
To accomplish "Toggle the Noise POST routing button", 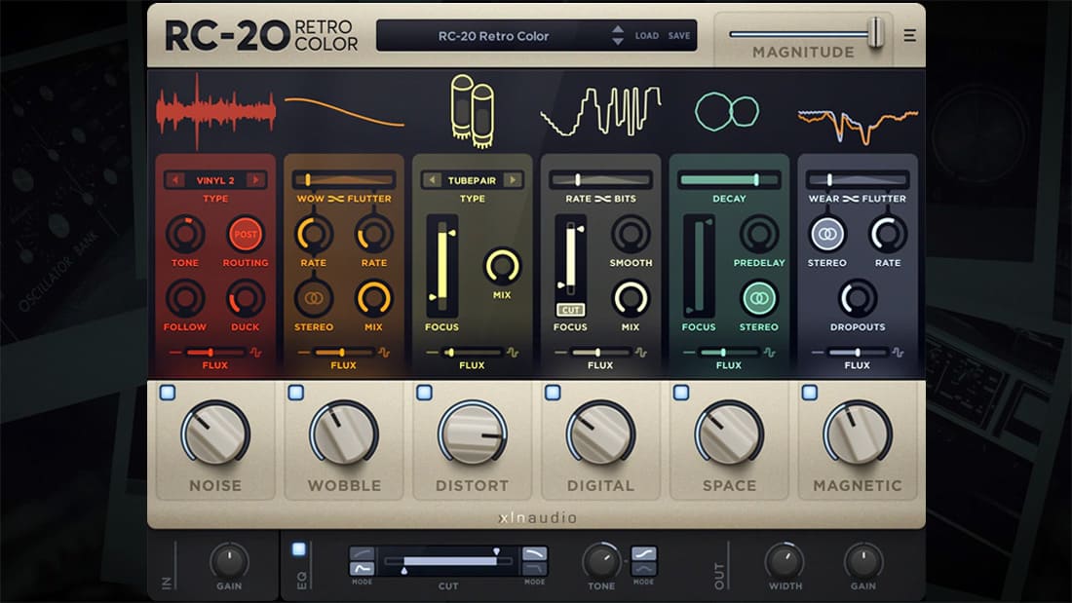I will click(246, 234).
